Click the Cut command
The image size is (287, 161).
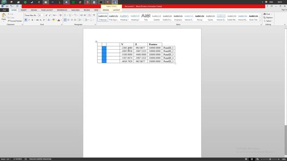(x=10, y=14)
